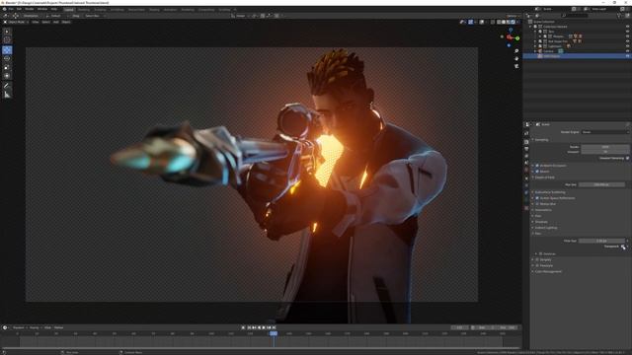The width and height of the screenshot is (632, 355).
Task: Select the Annotate pencil tool
Action: (7, 86)
